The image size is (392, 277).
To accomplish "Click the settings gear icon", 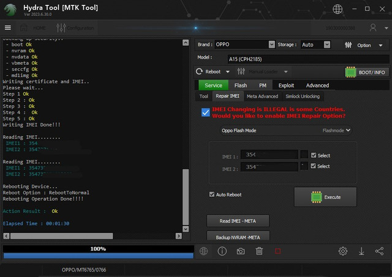I will (x=343, y=251).
